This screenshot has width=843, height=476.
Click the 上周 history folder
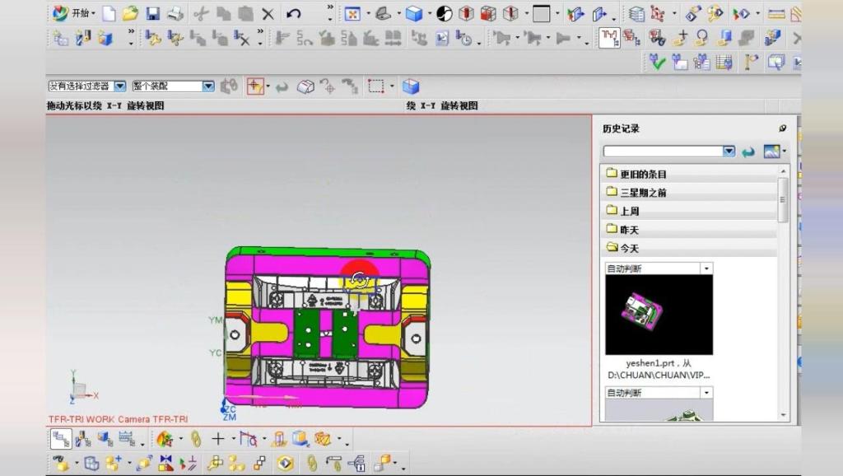[629, 211]
